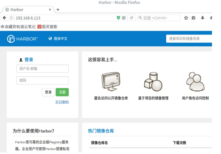Screen dimensions: 221x154
Task: Click the user silhouette icon beside 登录
Action: pyautogui.click(x=21, y=60)
